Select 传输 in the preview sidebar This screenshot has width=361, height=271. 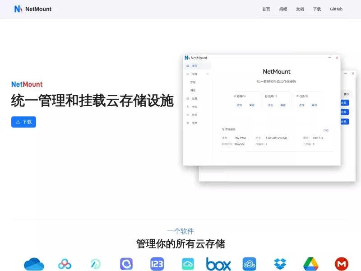click(195, 107)
